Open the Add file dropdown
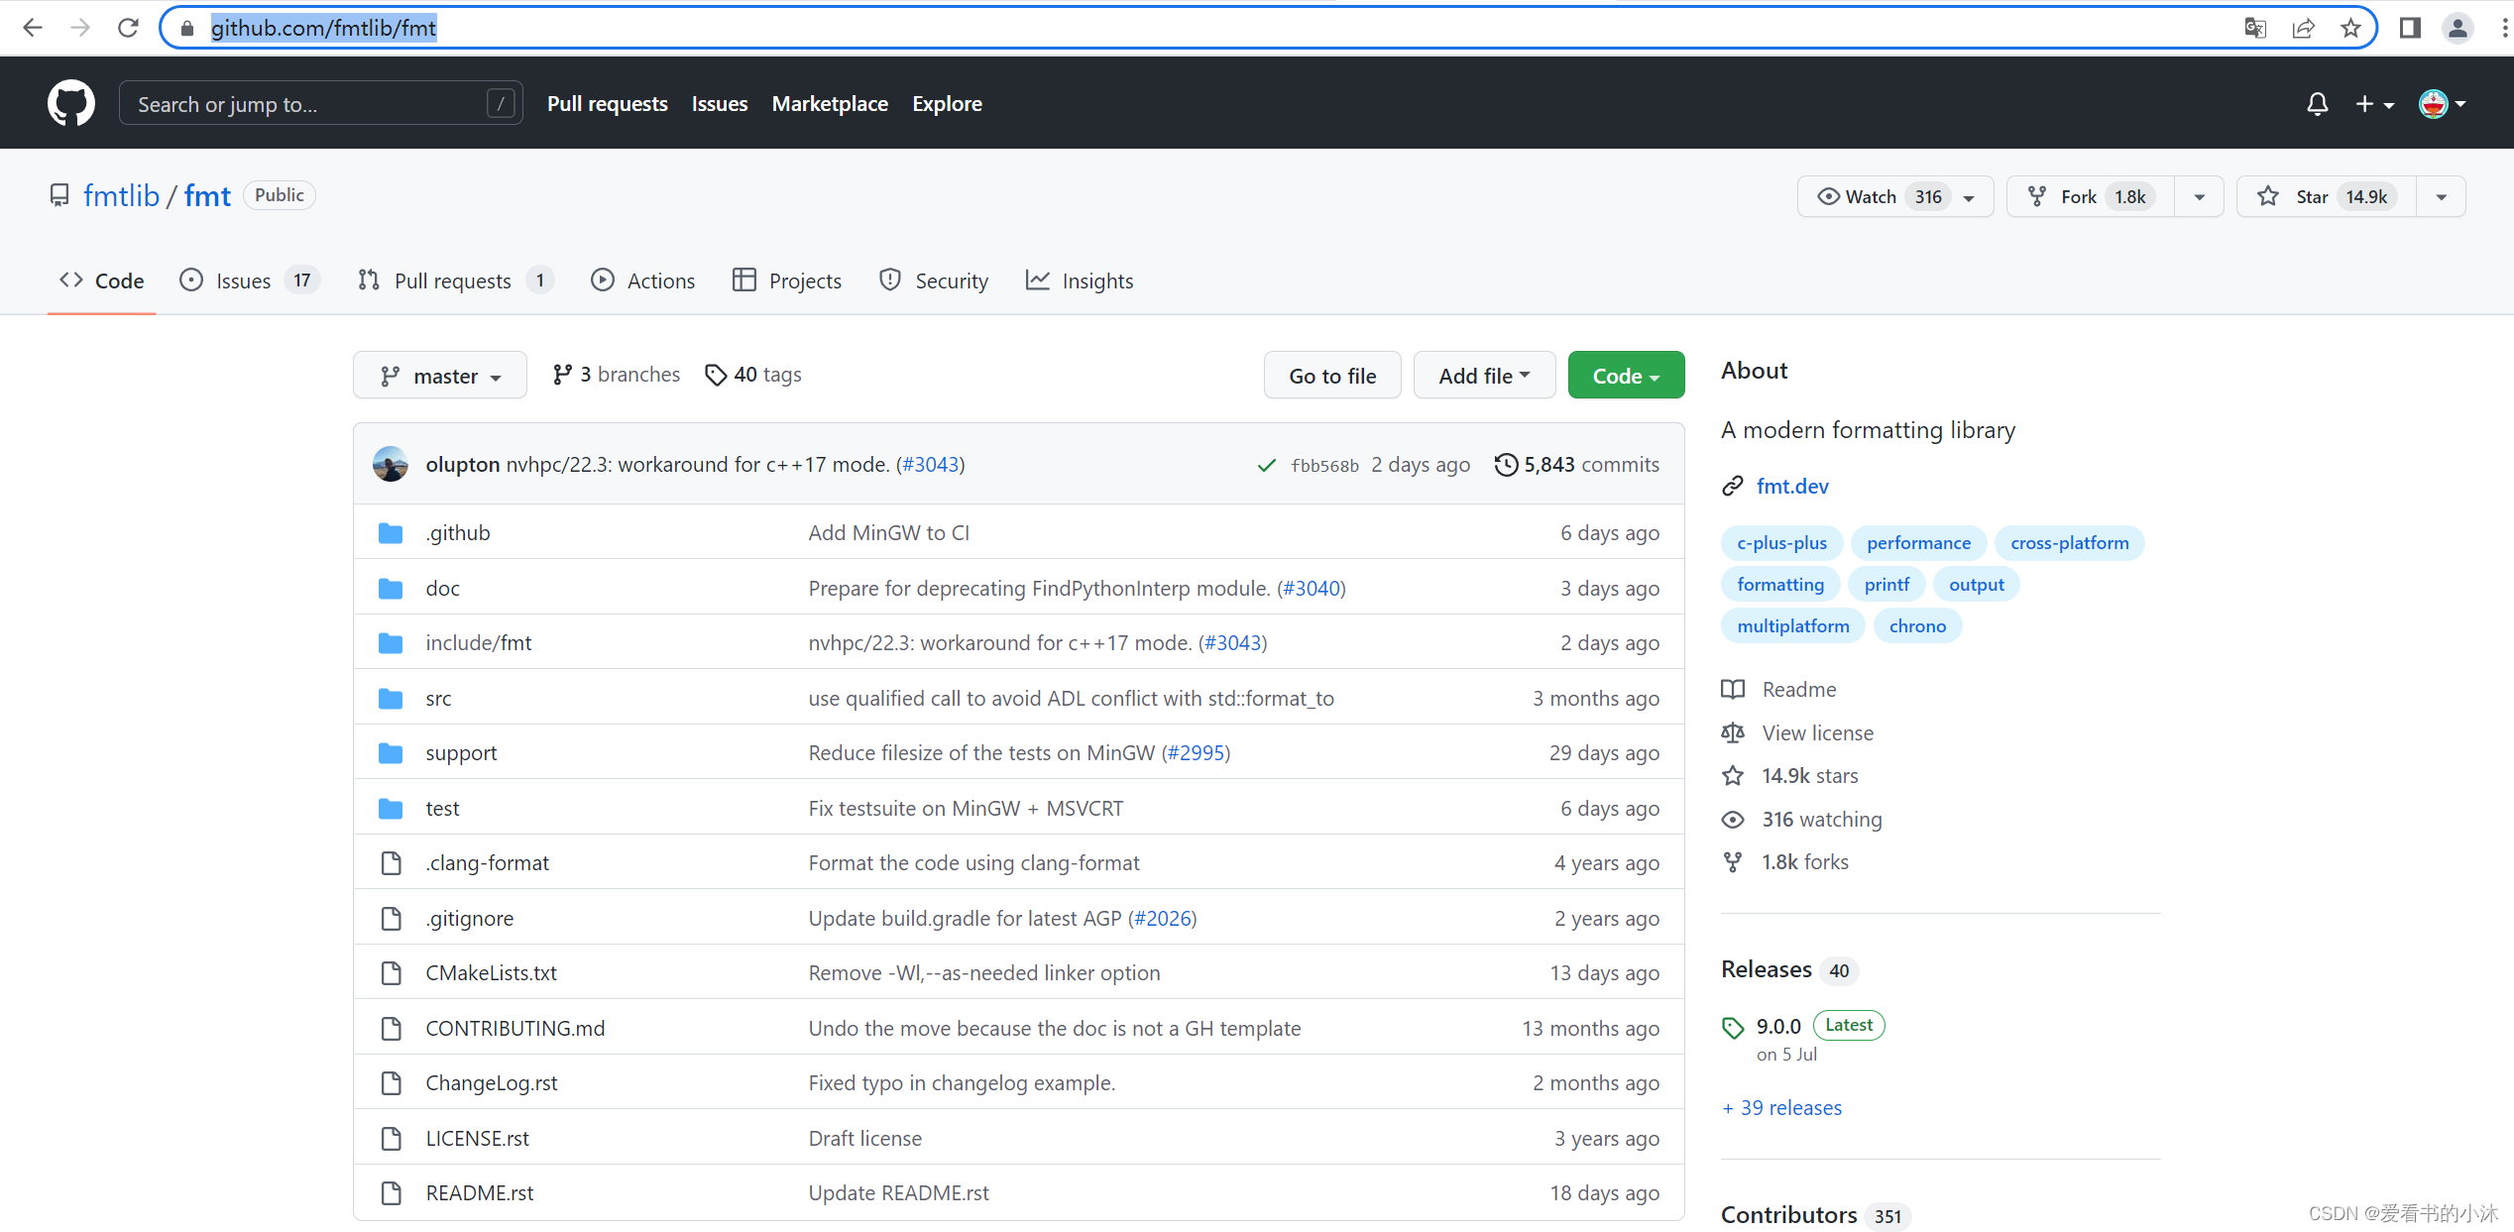2514x1232 pixels. tap(1484, 376)
